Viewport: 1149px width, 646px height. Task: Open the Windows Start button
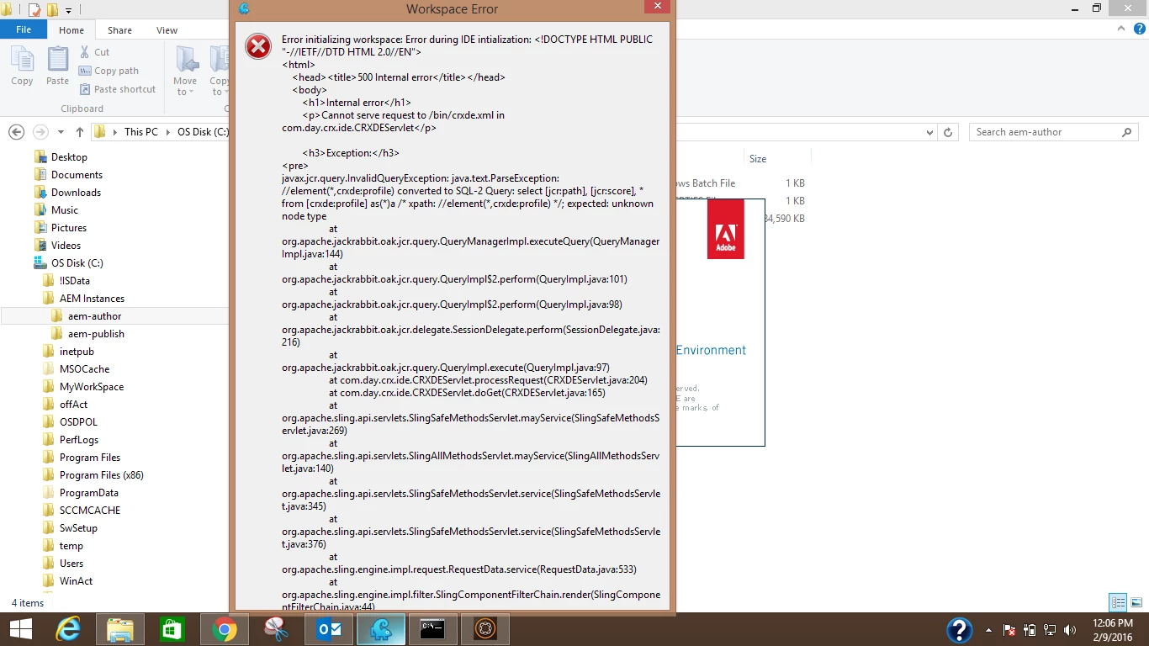pos(21,629)
